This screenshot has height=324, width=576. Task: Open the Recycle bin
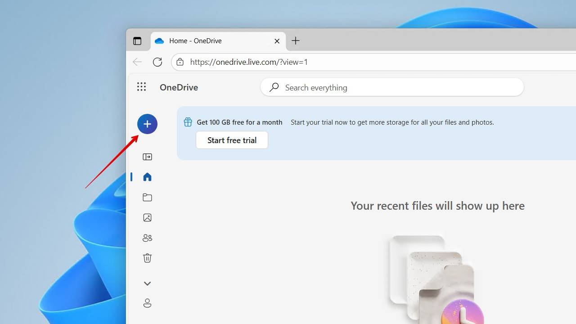coord(147,258)
